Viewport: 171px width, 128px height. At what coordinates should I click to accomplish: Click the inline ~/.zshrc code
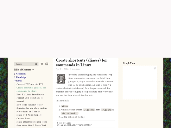point(106,110)
